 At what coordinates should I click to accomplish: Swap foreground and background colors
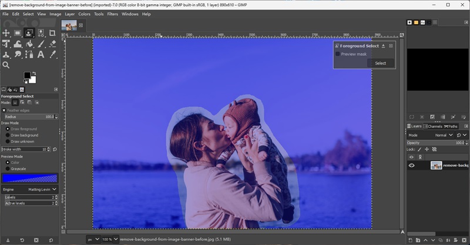34,73
